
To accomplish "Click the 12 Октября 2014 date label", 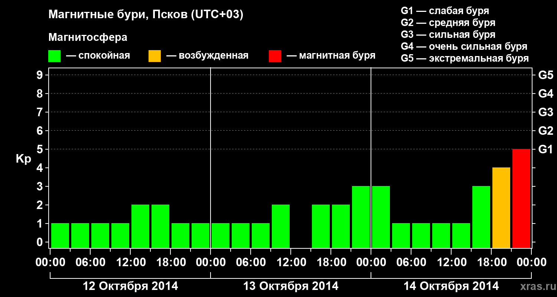I will tap(130, 286).
